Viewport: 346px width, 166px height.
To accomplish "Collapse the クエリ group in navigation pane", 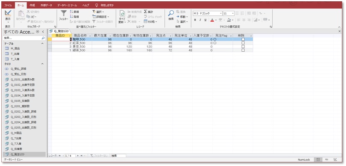I will [42, 64].
